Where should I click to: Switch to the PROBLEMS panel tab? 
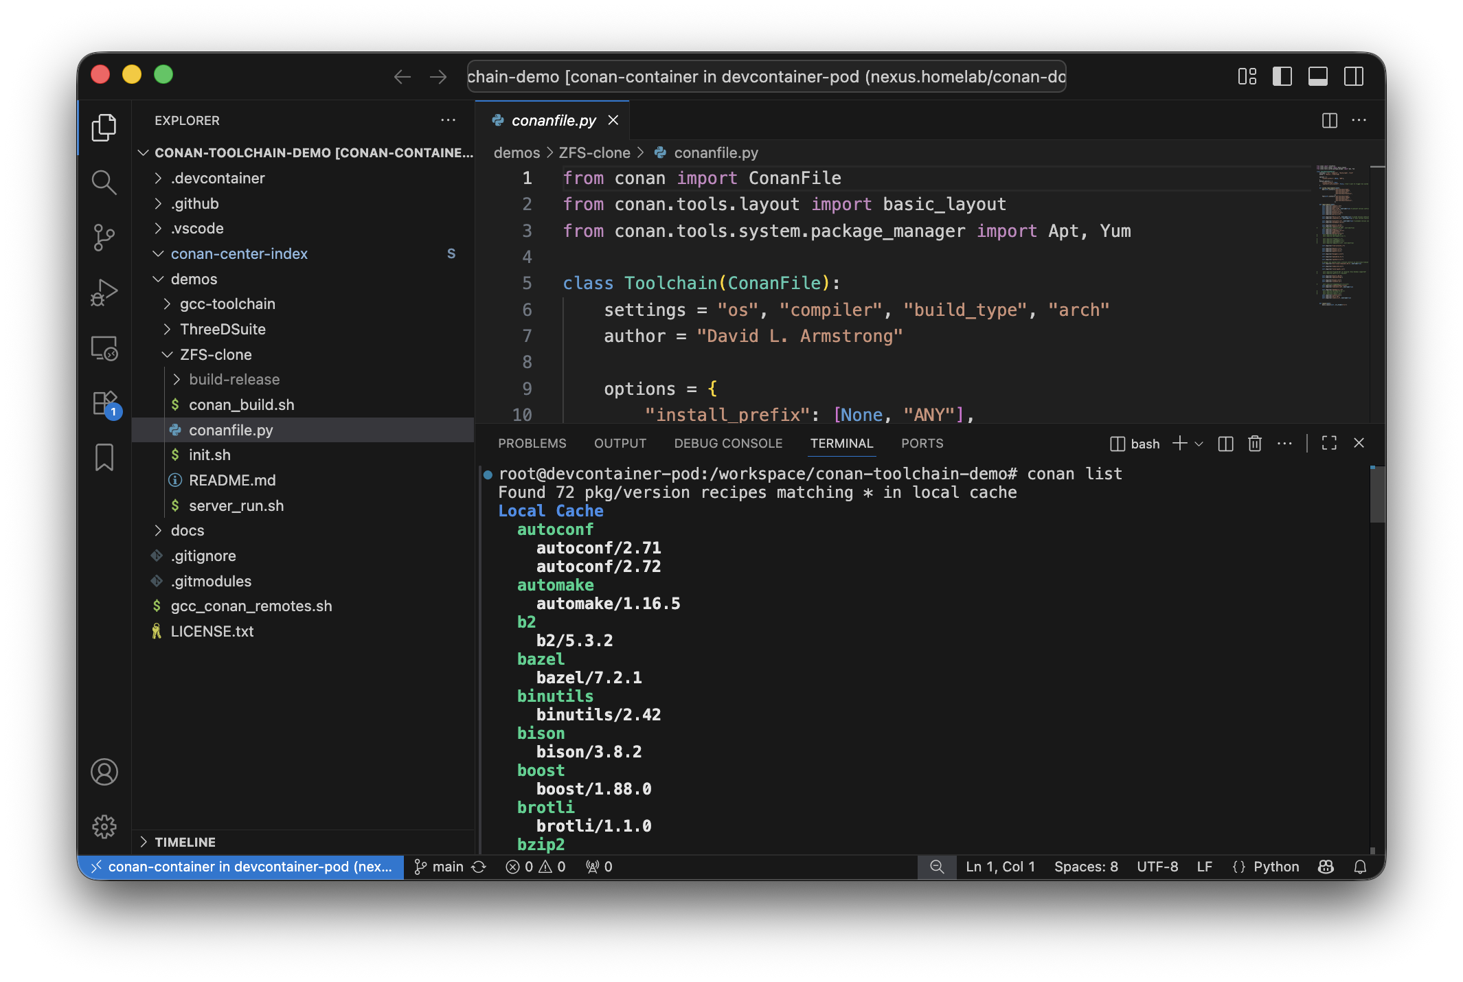tap(532, 444)
